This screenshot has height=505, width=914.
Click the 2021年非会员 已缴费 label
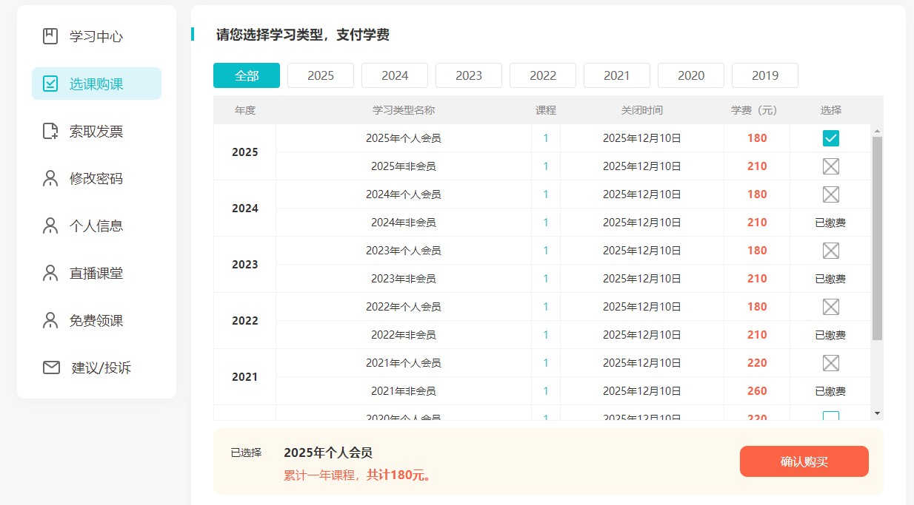pos(830,390)
